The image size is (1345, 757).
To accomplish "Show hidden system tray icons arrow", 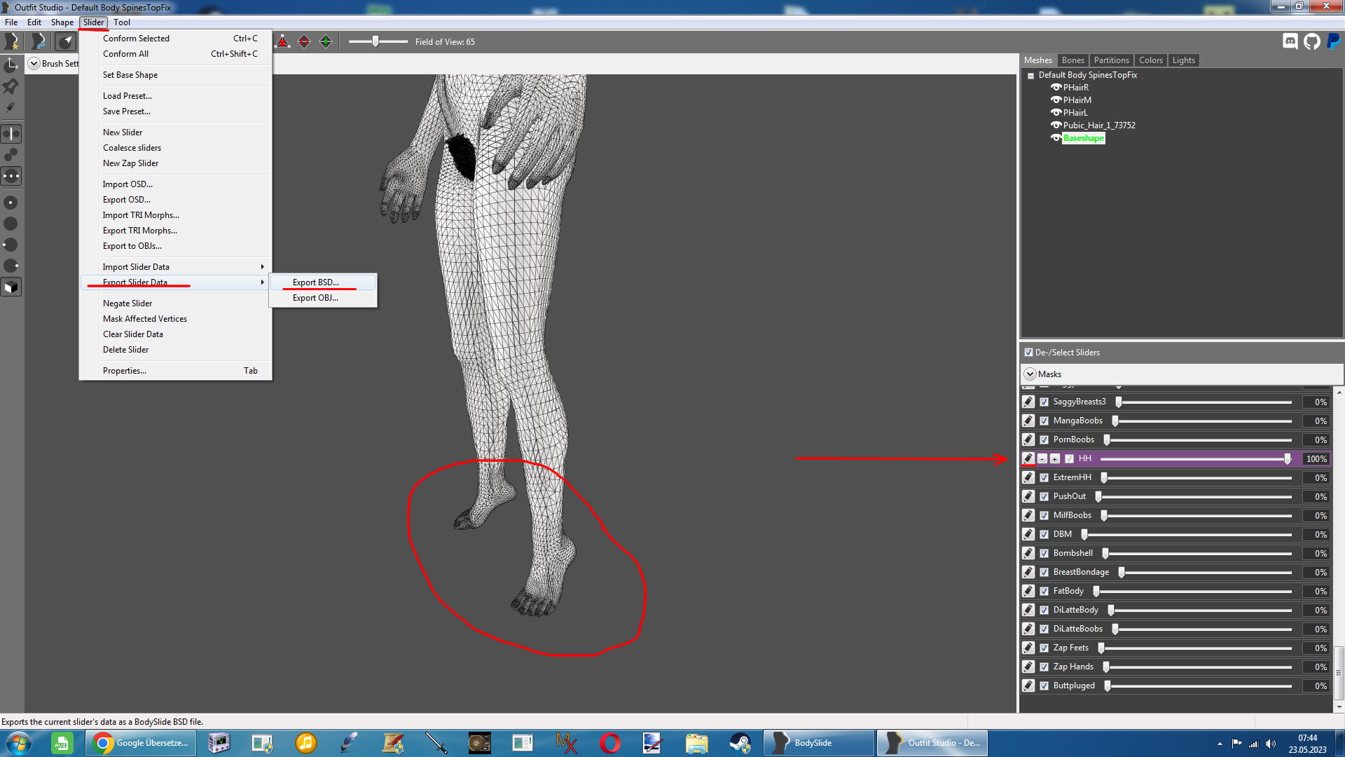I will pyautogui.click(x=1220, y=744).
